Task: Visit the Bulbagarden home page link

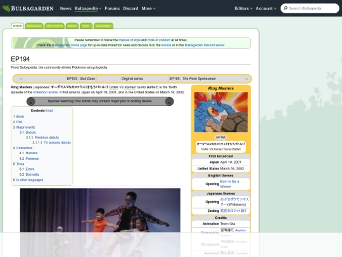Action: (x=69, y=45)
